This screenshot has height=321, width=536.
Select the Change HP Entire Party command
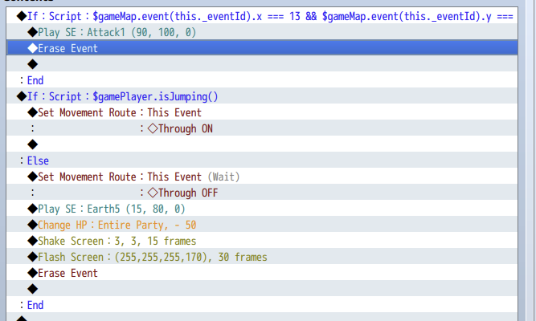point(117,225)
